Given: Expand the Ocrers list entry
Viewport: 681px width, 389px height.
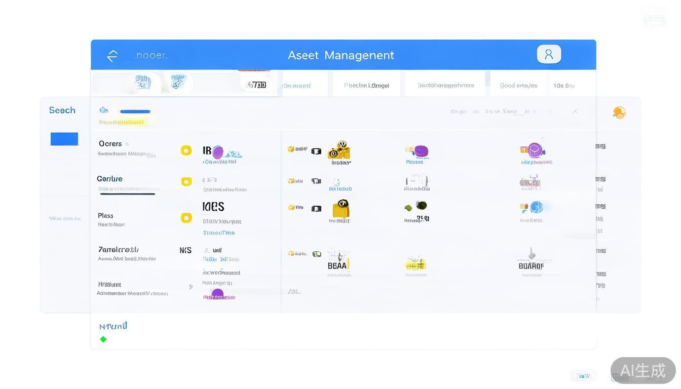Looking at the screenshot, I should coord(110,144).
